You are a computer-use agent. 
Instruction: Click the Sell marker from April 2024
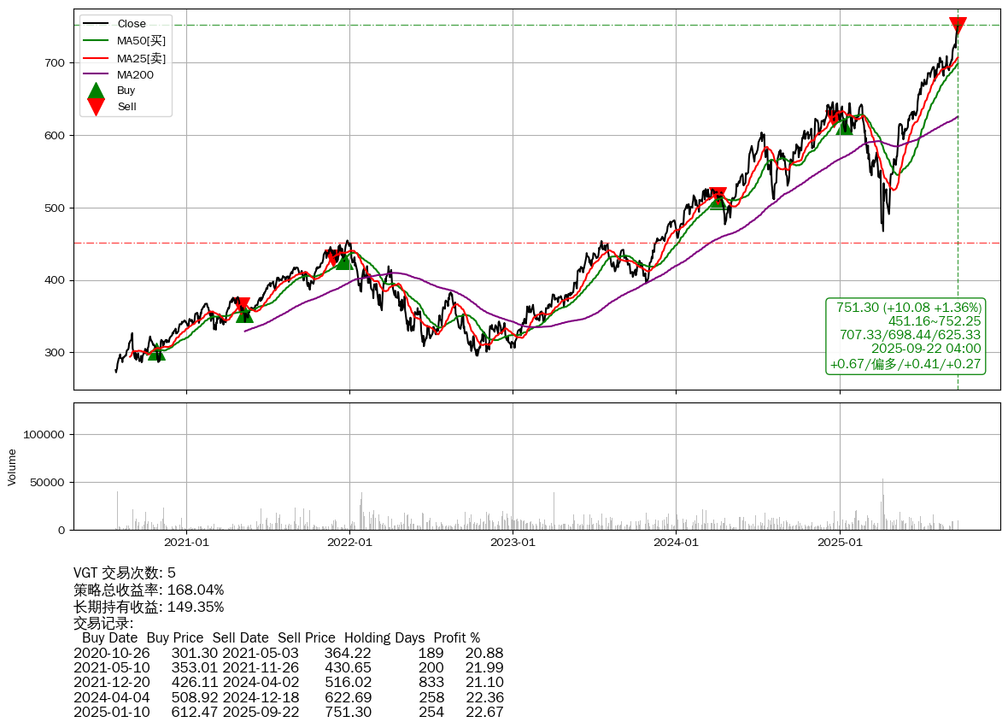[x=718, y=196]
